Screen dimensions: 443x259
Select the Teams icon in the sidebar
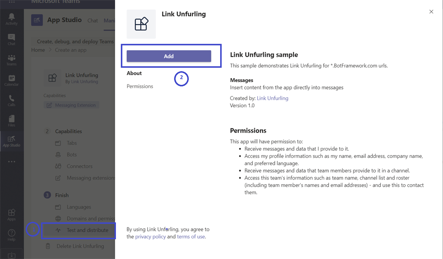[x=11, y=60]
